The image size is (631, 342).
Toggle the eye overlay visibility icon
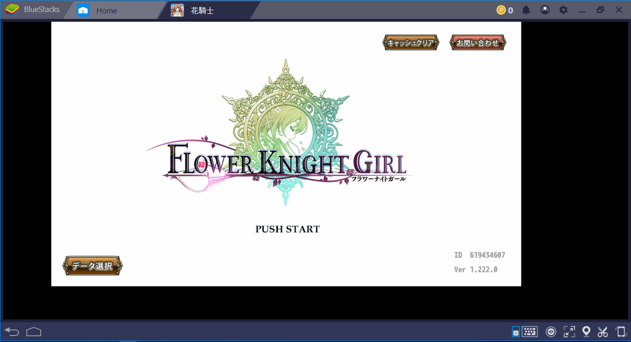pos(551,331)
